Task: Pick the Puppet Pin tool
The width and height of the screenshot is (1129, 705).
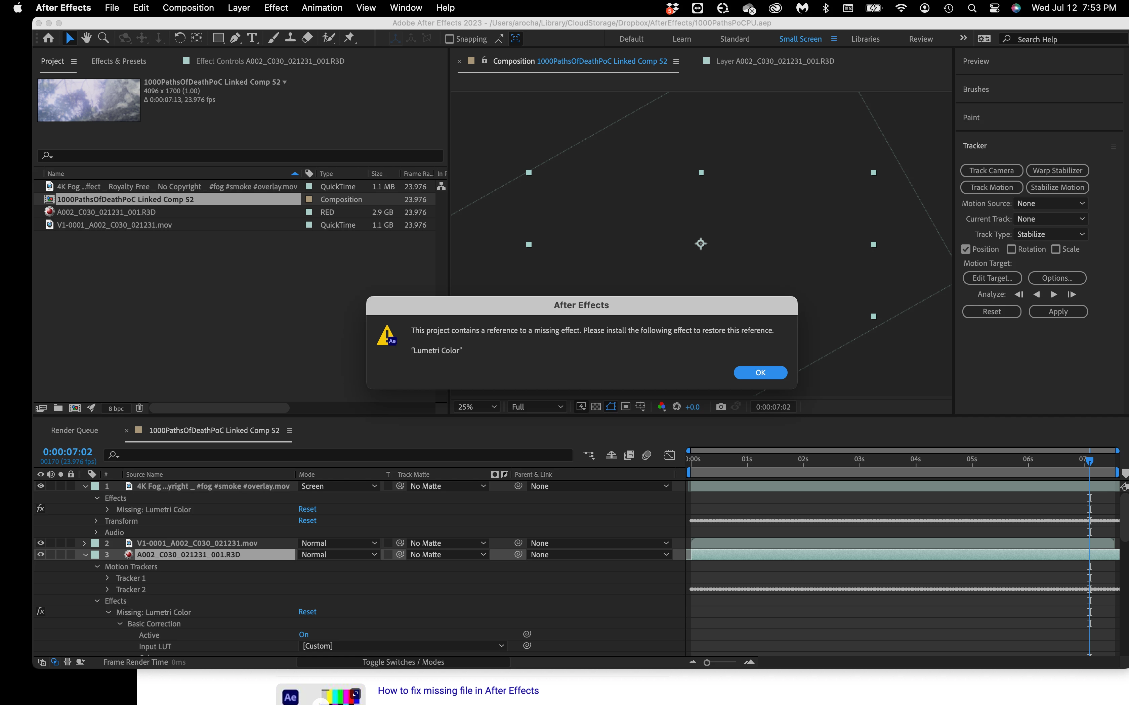Action: [x=349, y=38]
